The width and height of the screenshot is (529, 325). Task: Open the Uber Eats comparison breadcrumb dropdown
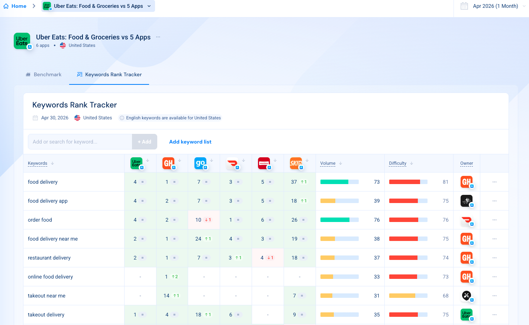point(98,6)
